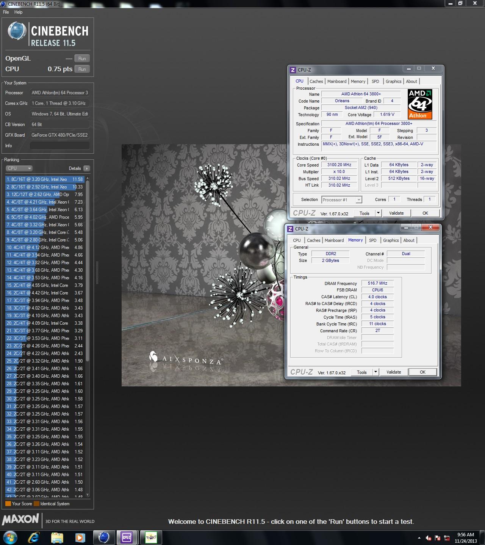
Task: Open Windows Start menu orb
Action: 10,537
